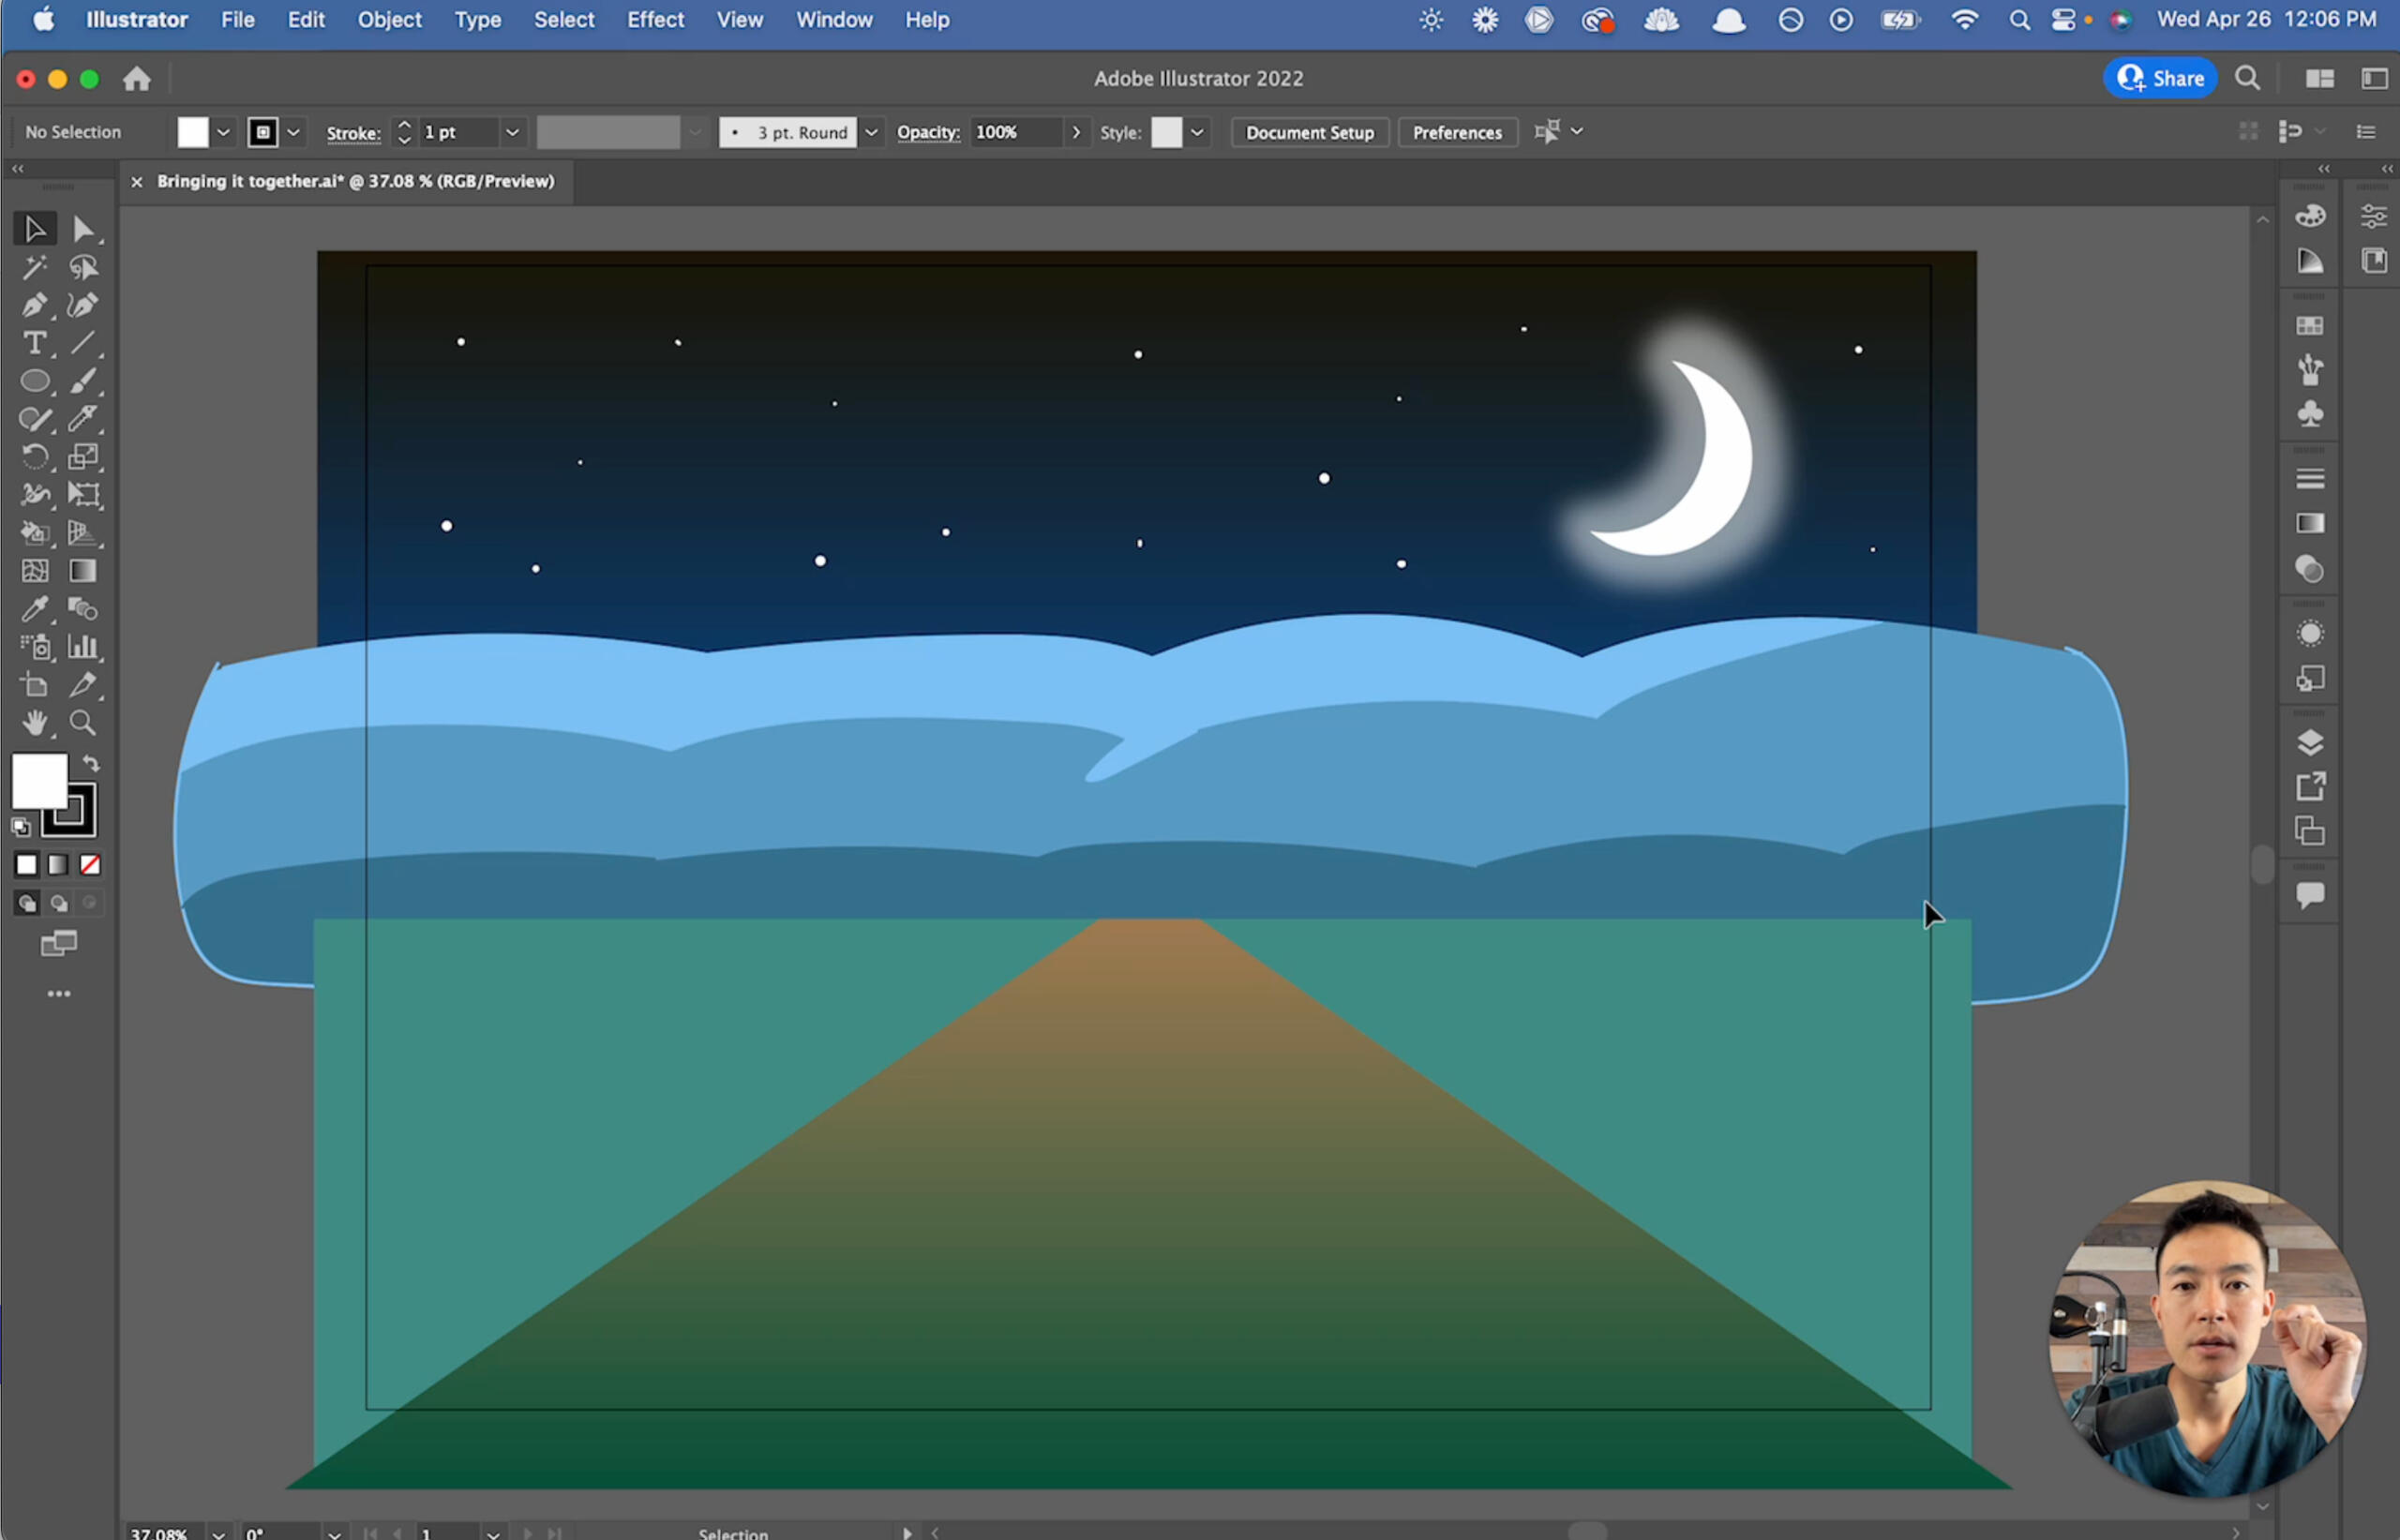This screenshot has height=1540, width=2400.
Task: Choose the Ellipse tool
Action: click(34, 381)
